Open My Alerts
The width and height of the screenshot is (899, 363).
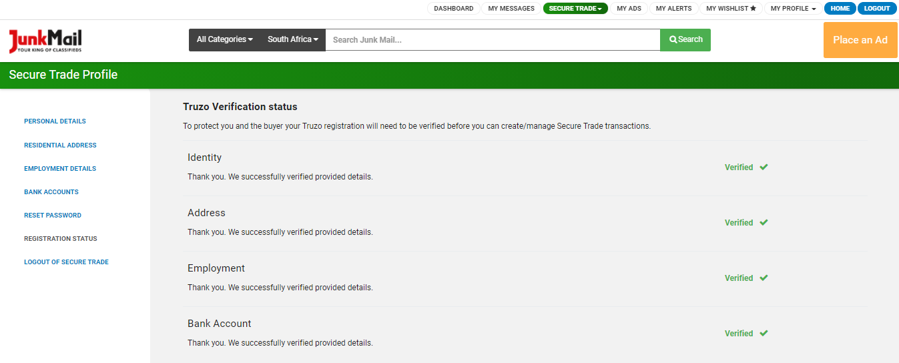tap(674, 9)
